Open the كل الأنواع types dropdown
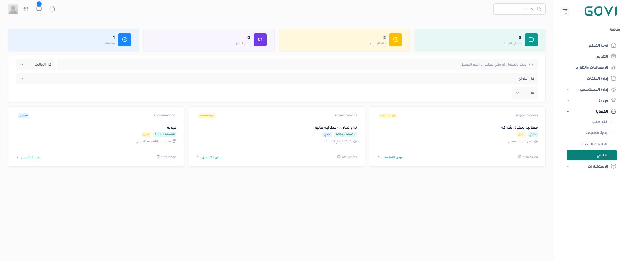 (x=276, y=79)
